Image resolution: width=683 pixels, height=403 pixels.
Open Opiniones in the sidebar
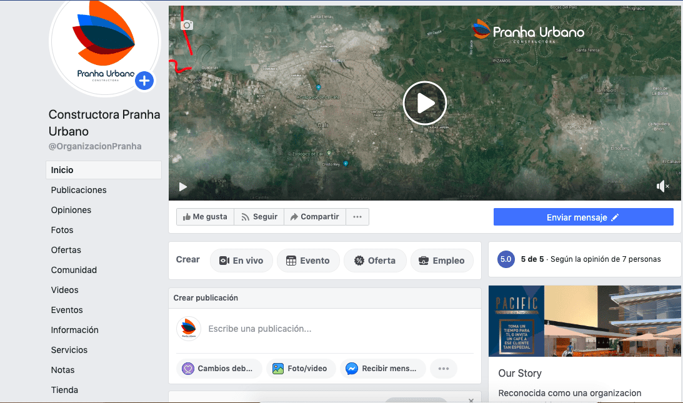pyautogui.click(x=71, y=210)
